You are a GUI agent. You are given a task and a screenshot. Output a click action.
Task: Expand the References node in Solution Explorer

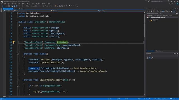[x=149, y=19]
